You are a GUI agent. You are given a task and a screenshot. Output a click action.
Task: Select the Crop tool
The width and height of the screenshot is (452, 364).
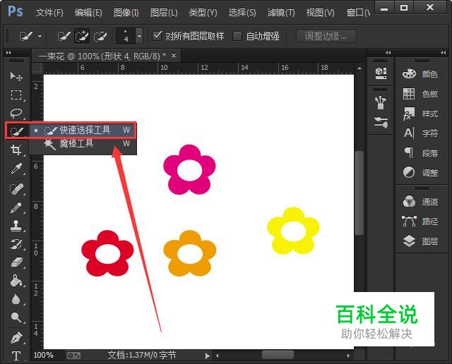pyautogui.click(x=16, y=150)
